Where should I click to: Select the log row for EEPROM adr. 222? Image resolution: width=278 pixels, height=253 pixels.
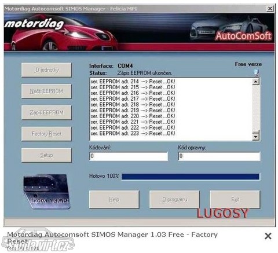pos(133,128)
